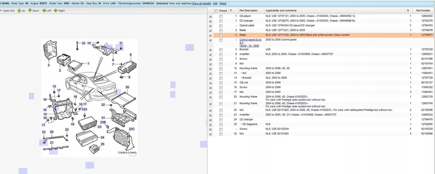Tick checkbox for Clip nut row
Screen dimensions: 435x174
click(221, 83)
